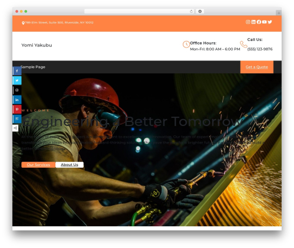Viewport: 294px width, 248px height.
Task: Open the Our Services button
Action: coord(38,165)
